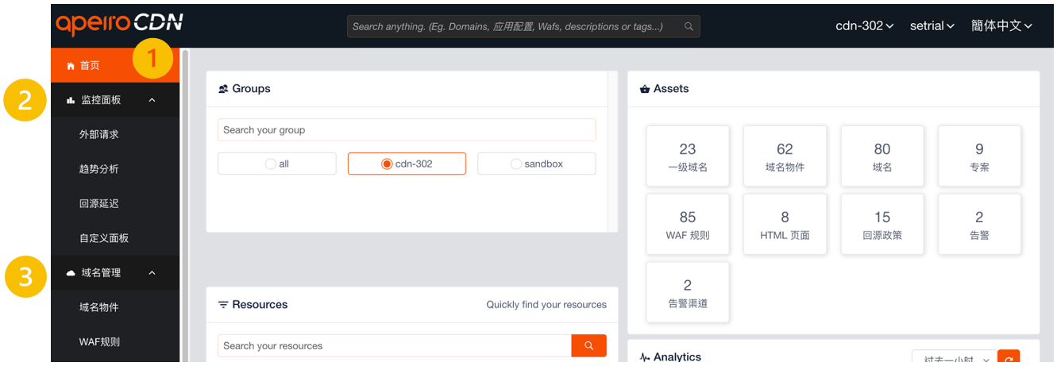
Task: Click the "Search your group" input field
Action: 406,130
